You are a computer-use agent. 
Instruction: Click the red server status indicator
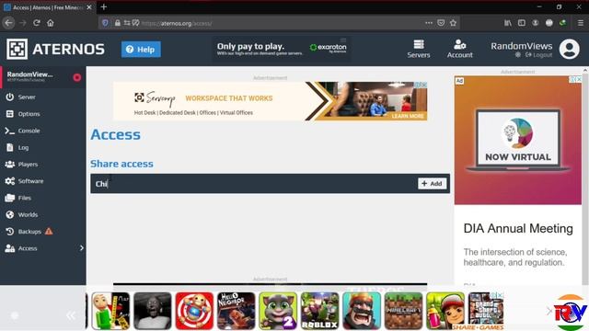[77, 77]
